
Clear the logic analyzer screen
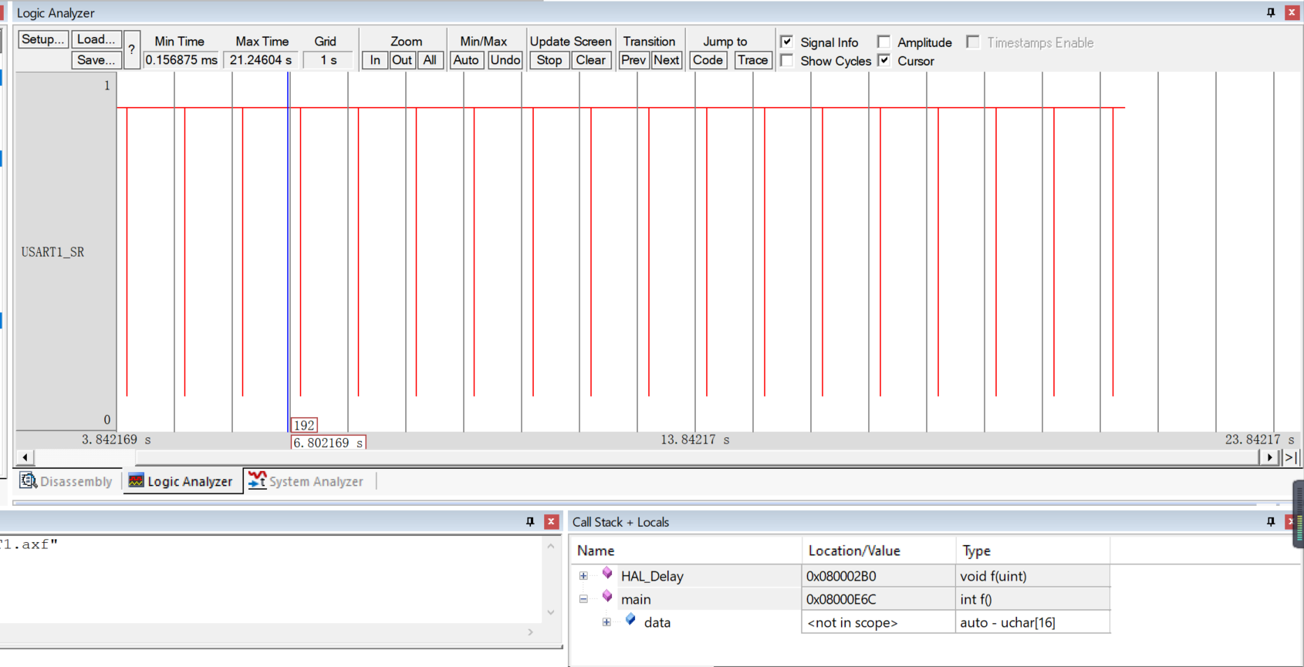point(591,60)
